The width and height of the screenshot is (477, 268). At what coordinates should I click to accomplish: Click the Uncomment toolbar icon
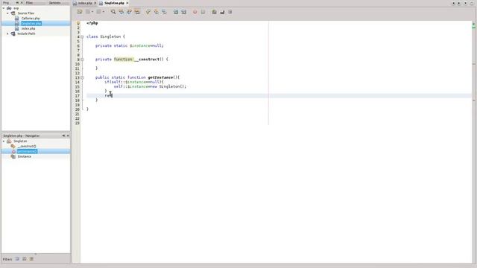pos(214,12)
